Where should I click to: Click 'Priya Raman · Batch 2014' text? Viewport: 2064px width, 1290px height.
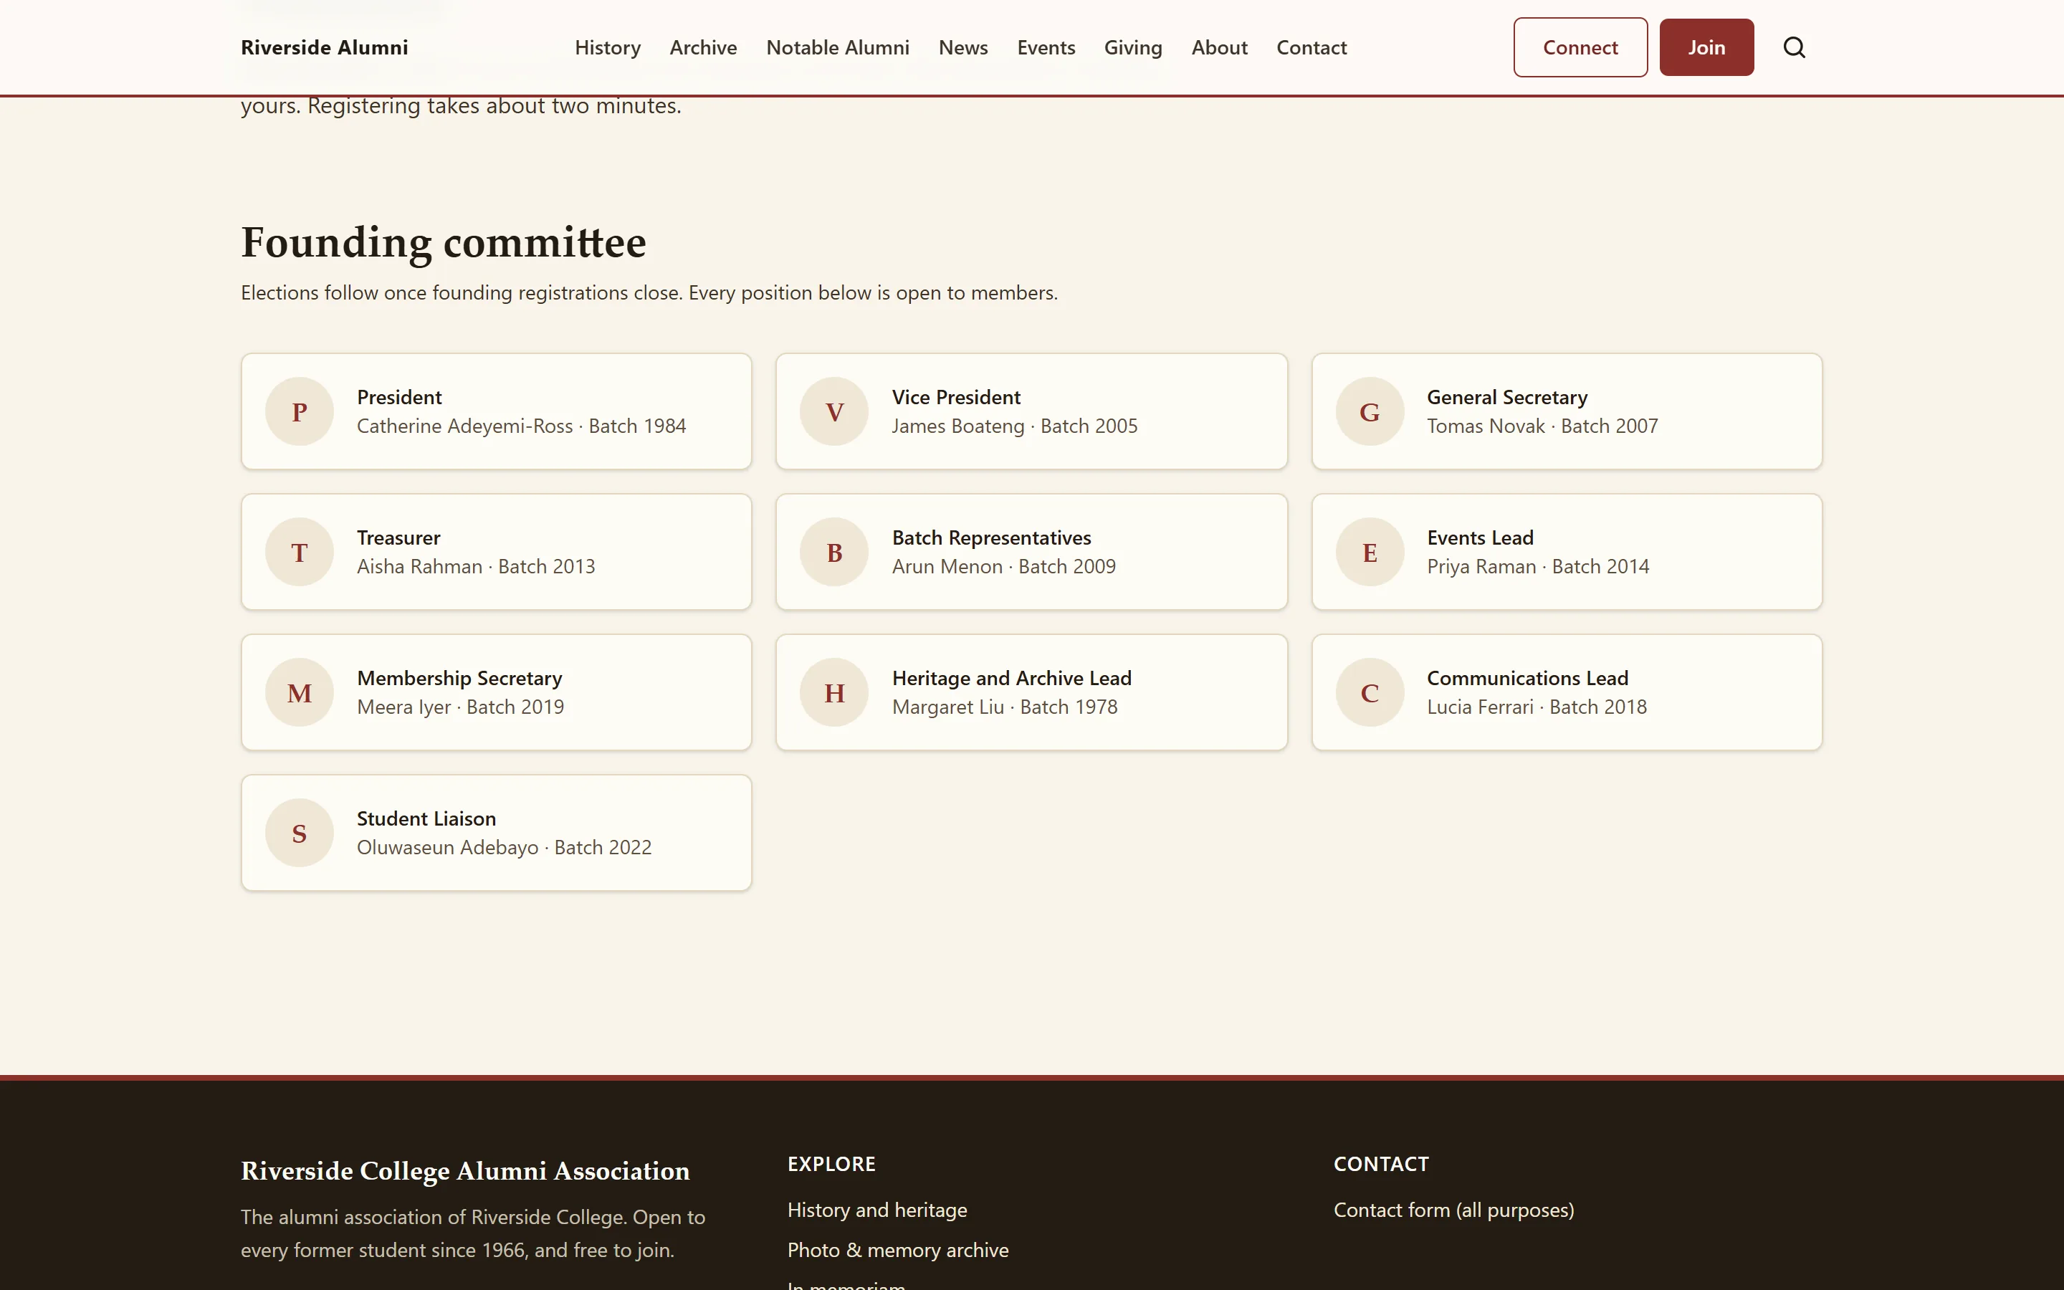[x=1538, y=566]
